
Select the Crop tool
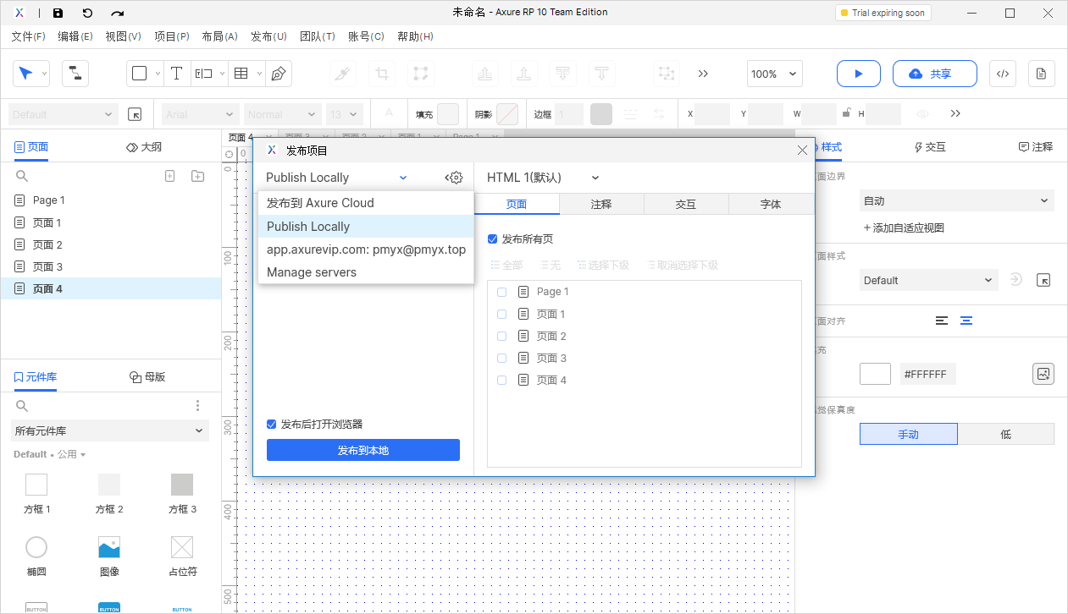tap(381, 74)
